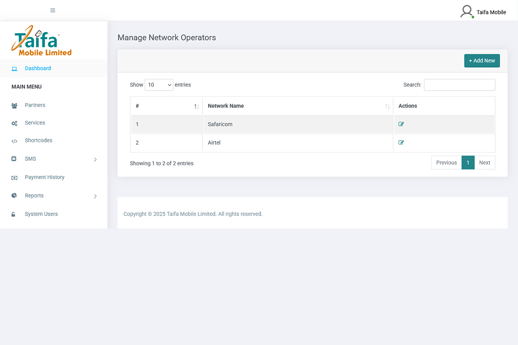Expand the SMS submenu
This screenshot has width=518, height=345.
[95, 159]
